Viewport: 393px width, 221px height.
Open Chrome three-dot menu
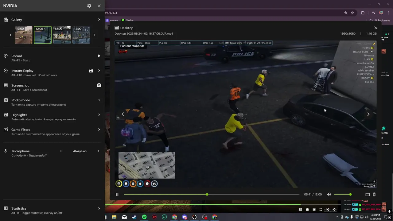[x=389, y=13]
